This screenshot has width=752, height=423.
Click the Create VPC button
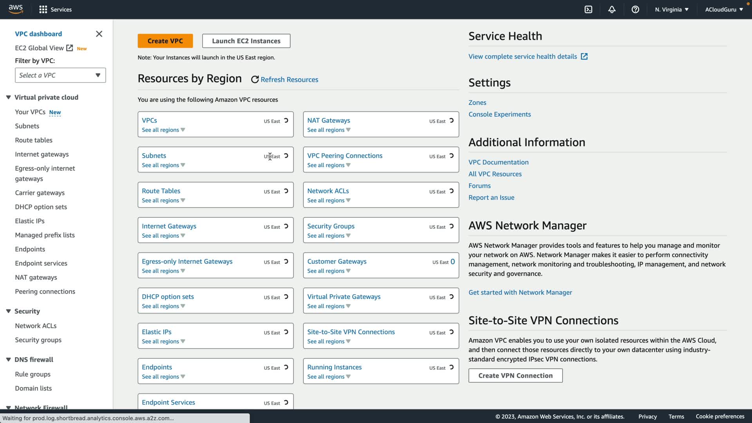165,41
